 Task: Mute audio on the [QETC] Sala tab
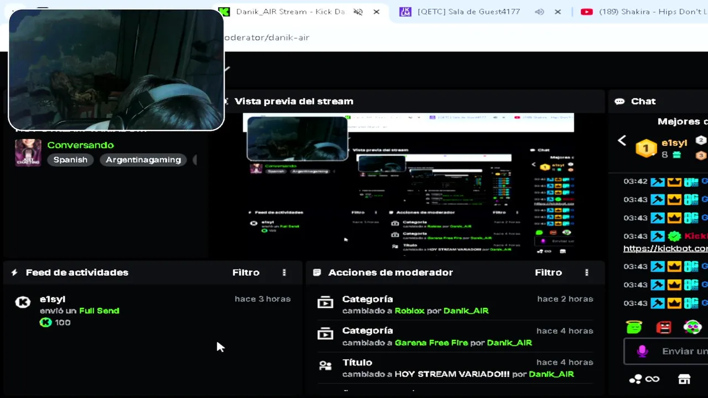[x=539, y=12]
